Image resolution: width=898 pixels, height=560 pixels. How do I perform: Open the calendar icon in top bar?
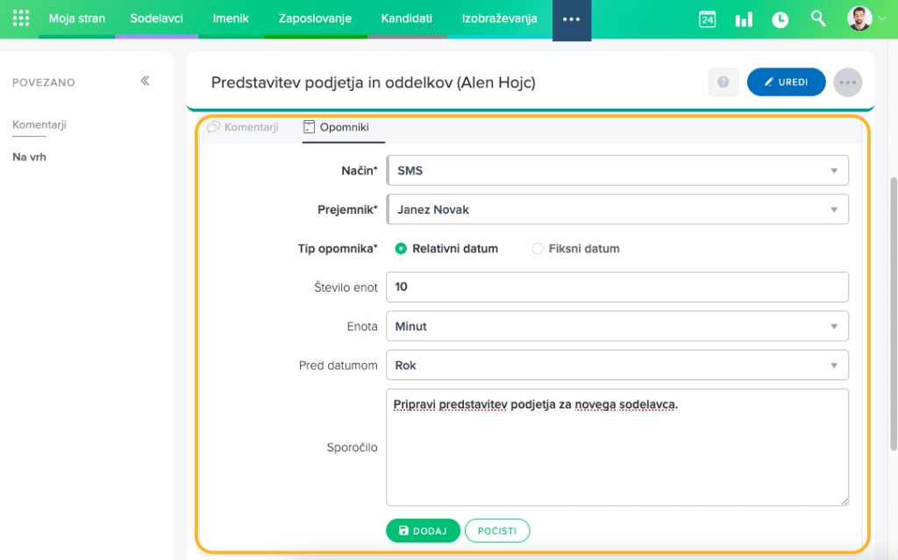click(x=707, y=19)
